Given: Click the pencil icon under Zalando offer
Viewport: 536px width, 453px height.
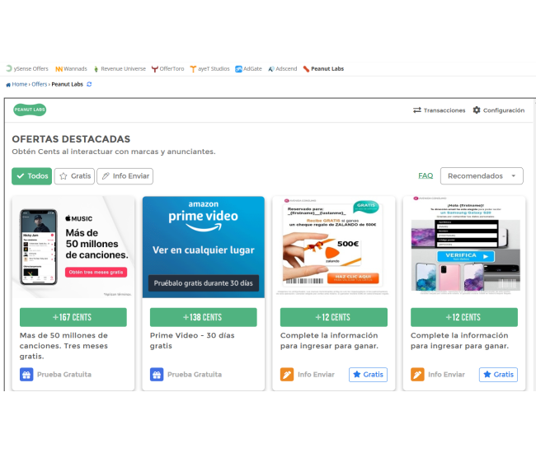Looking at the screenshot, I should 287,374.
